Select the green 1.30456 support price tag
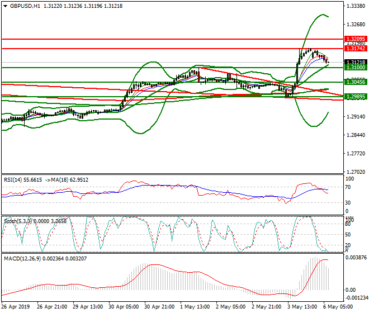 click(x=356, y=82)
